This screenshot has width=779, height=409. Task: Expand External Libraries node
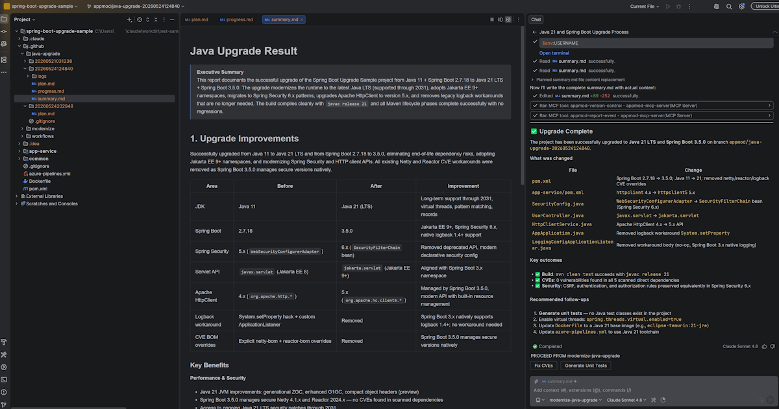pos(18,196)
